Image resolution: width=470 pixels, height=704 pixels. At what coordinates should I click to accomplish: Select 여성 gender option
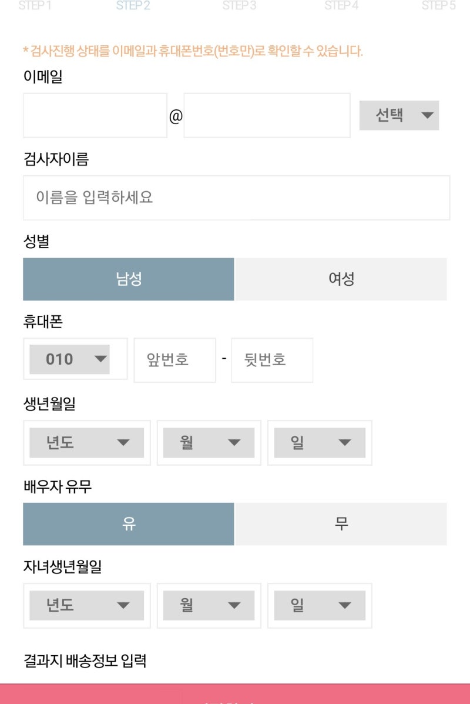point(341,279)
